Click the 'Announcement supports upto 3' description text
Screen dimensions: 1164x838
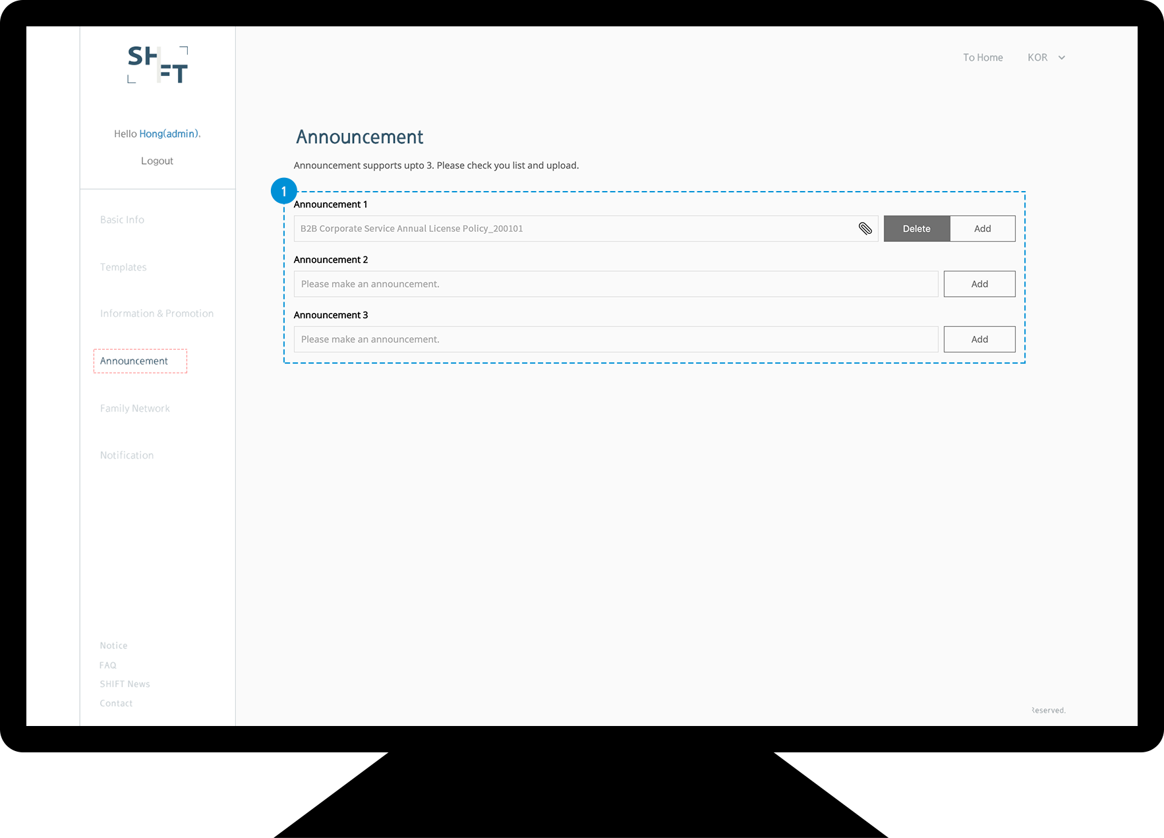pos(436,165)
